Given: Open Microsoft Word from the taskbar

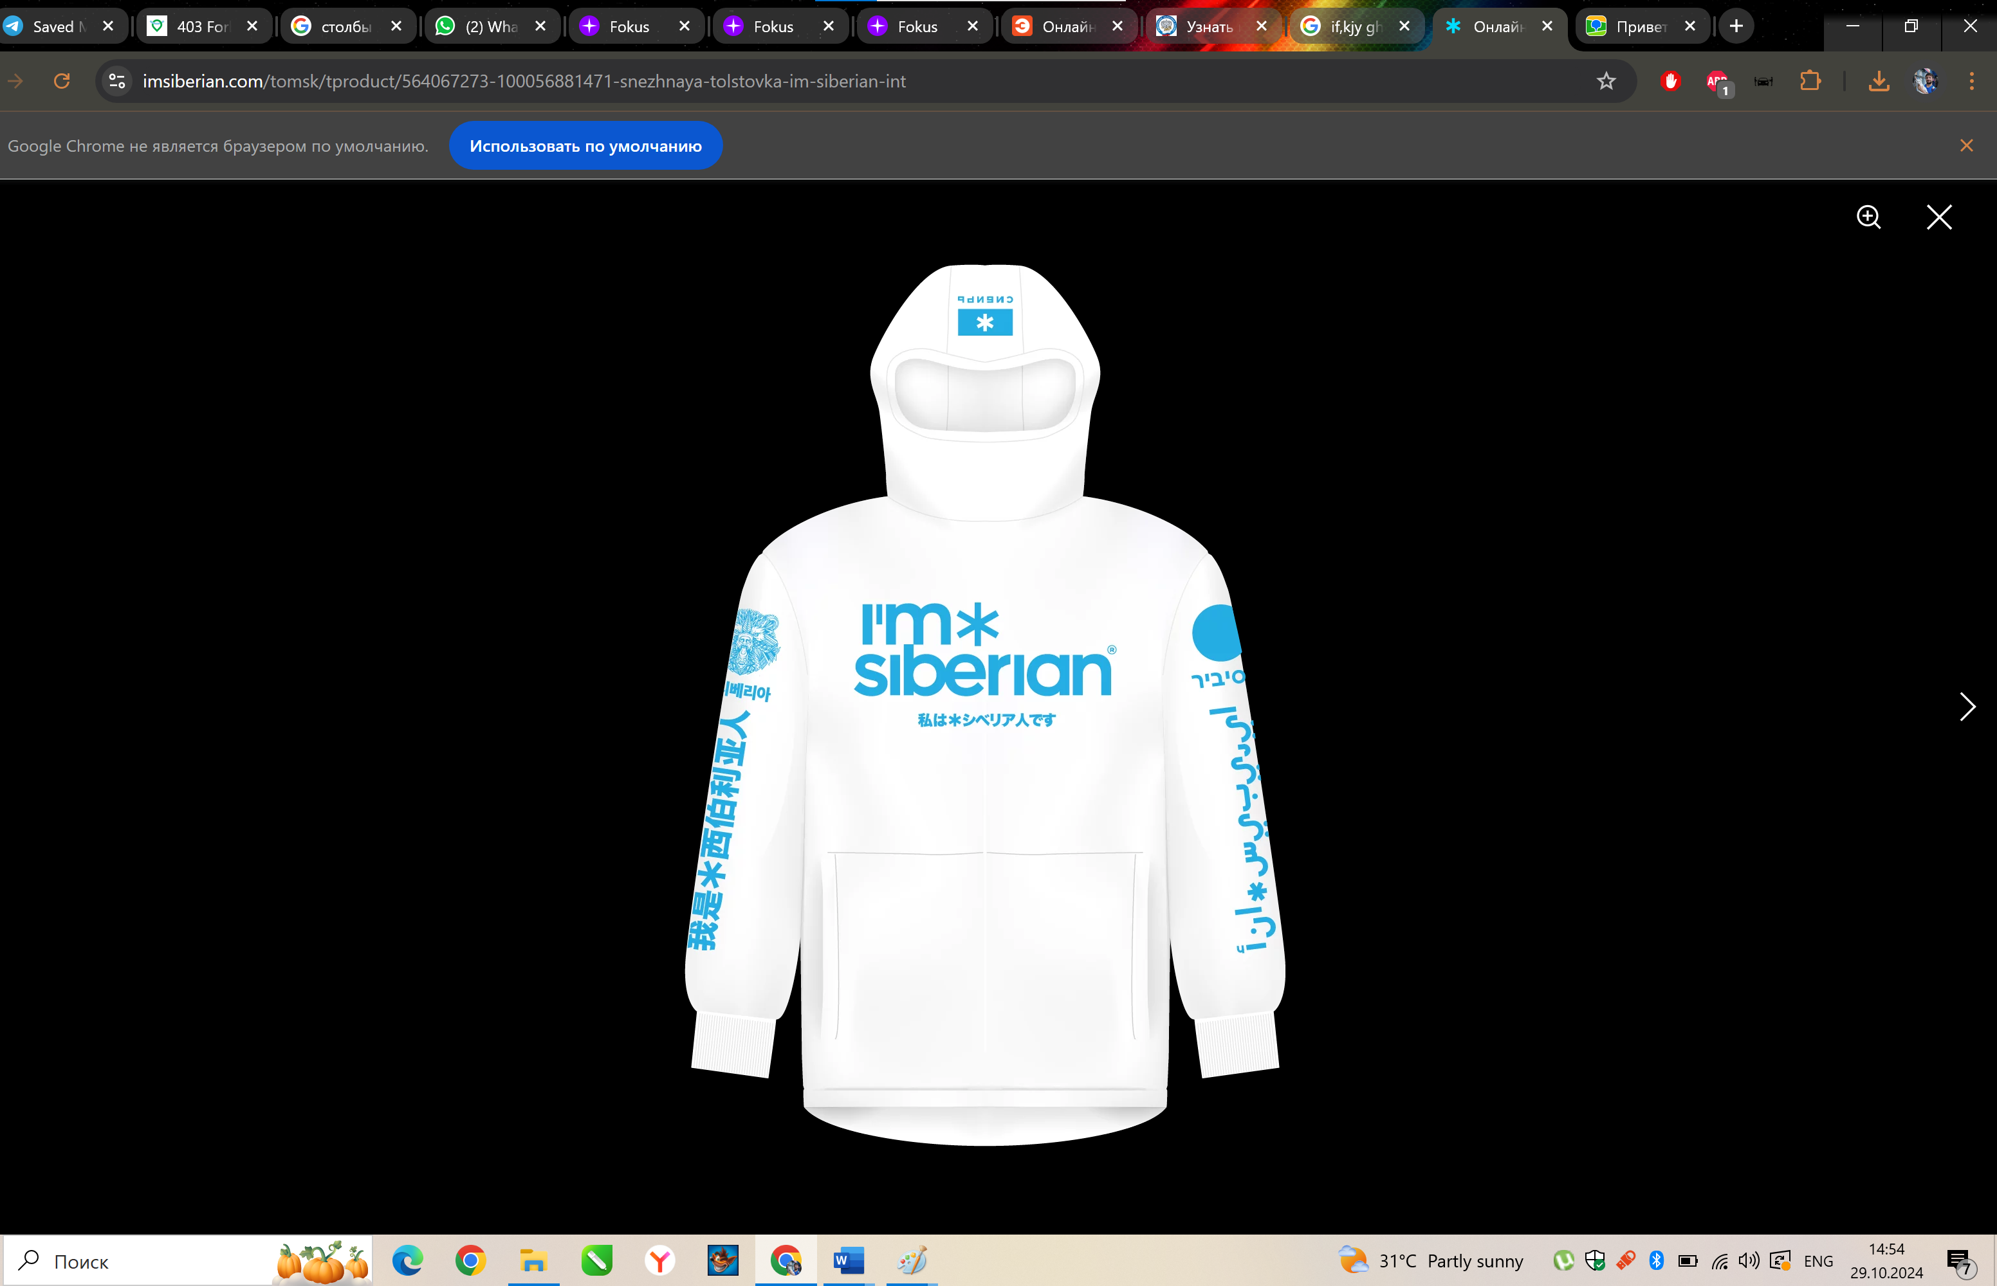Looking at the screenshot, I should click(x=849, y=1260).
